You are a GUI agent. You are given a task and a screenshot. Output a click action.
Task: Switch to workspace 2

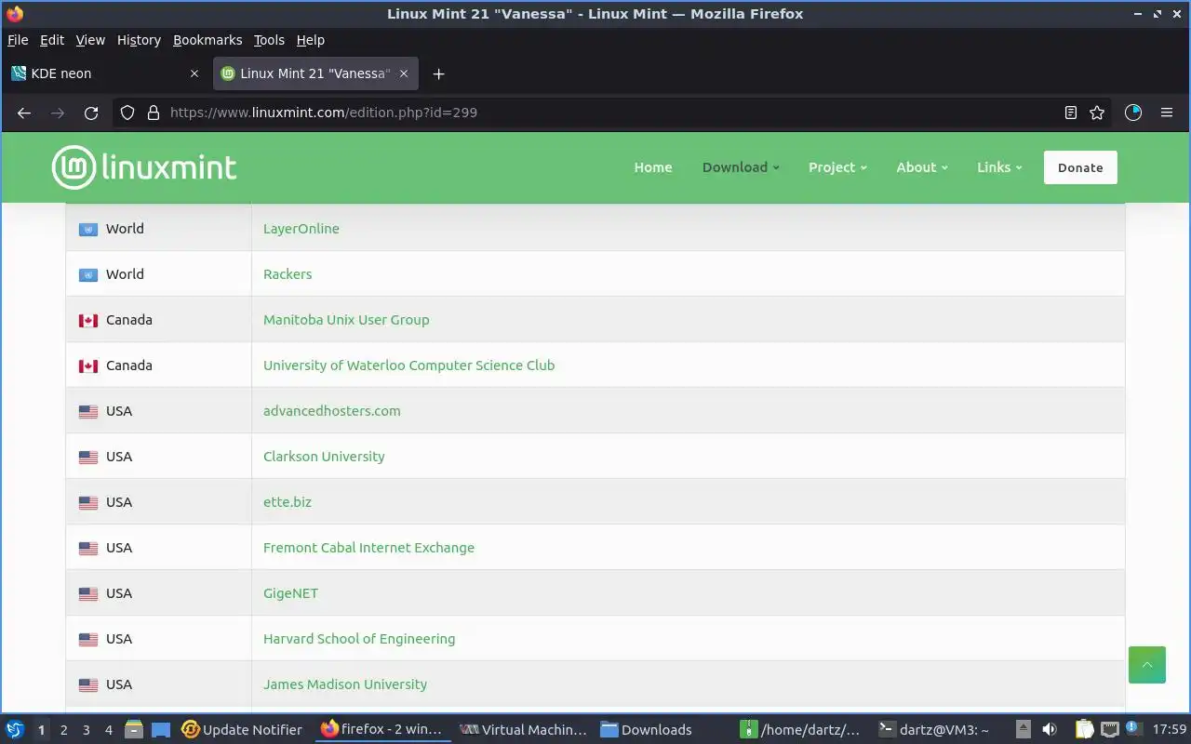pyautogui.click(x=63, y=730)
